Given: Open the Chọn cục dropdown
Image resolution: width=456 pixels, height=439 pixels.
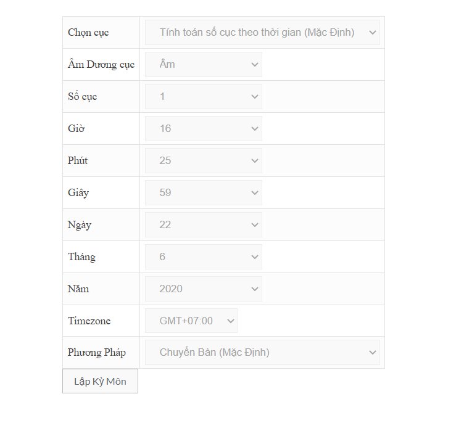Looking at the screenshot, I should [262, 32].
